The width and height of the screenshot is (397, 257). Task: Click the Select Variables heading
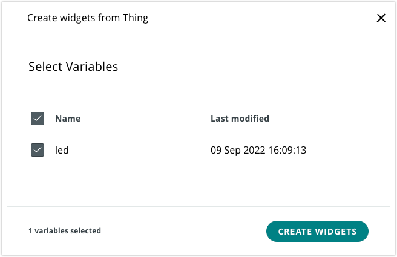coord(73,67)
